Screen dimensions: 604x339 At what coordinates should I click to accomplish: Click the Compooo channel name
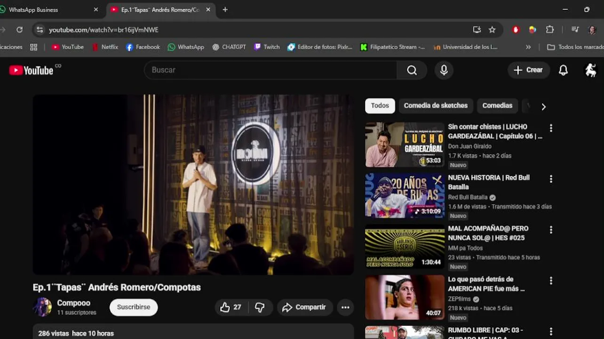tap(73, 303)
